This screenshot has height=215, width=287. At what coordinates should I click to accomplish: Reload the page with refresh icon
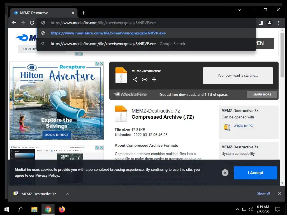click(x=32, y=23)
